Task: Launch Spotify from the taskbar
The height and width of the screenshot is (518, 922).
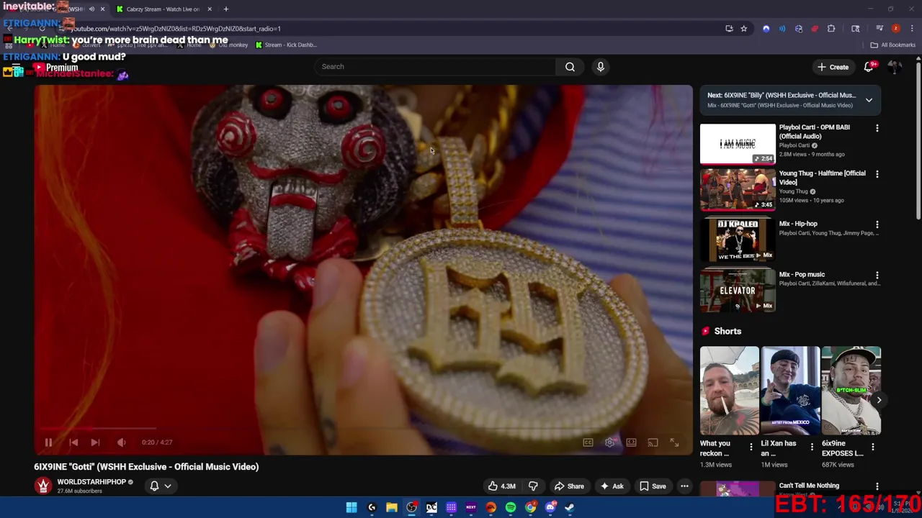Action: [511, 507]
